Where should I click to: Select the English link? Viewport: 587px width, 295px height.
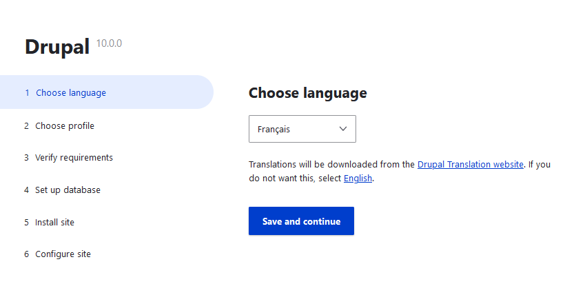click(358, 179)
